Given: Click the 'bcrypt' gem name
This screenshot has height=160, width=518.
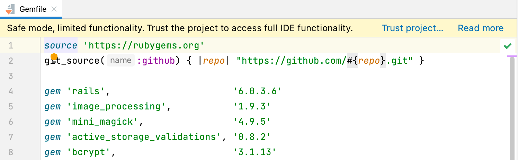Looking at the screenshot, I should pyautogui.click(x=91, y=152).
